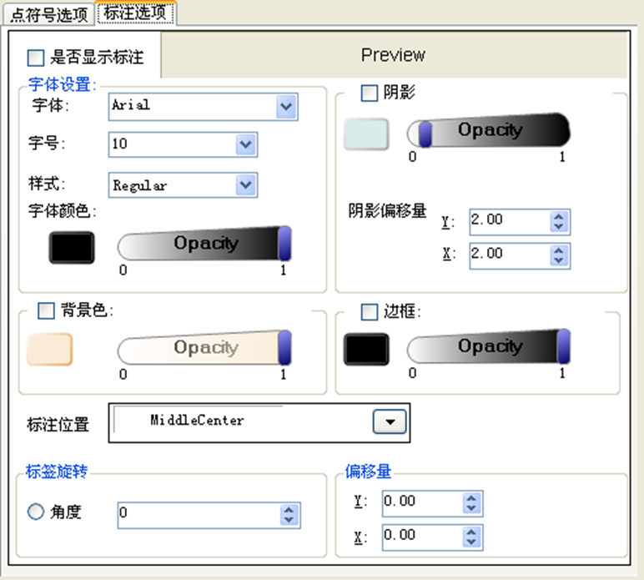Click the peach background color swatch
The height and width of the screenshot is (580, 644).
click(50, 349)
